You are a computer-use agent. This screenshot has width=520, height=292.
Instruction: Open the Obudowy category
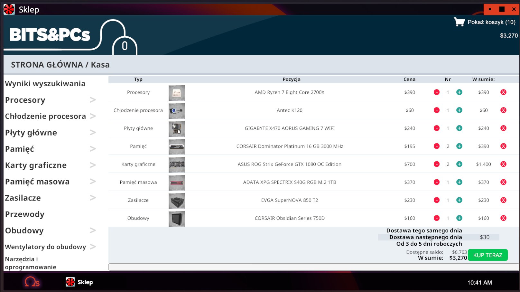click(x=24, y=231)
